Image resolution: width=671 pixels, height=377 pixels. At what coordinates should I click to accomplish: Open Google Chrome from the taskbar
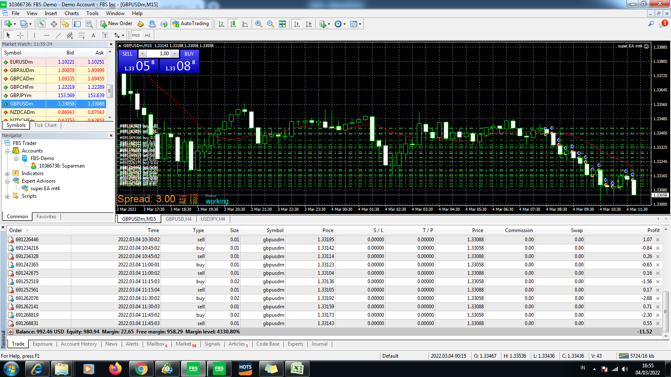click(141, 369)
